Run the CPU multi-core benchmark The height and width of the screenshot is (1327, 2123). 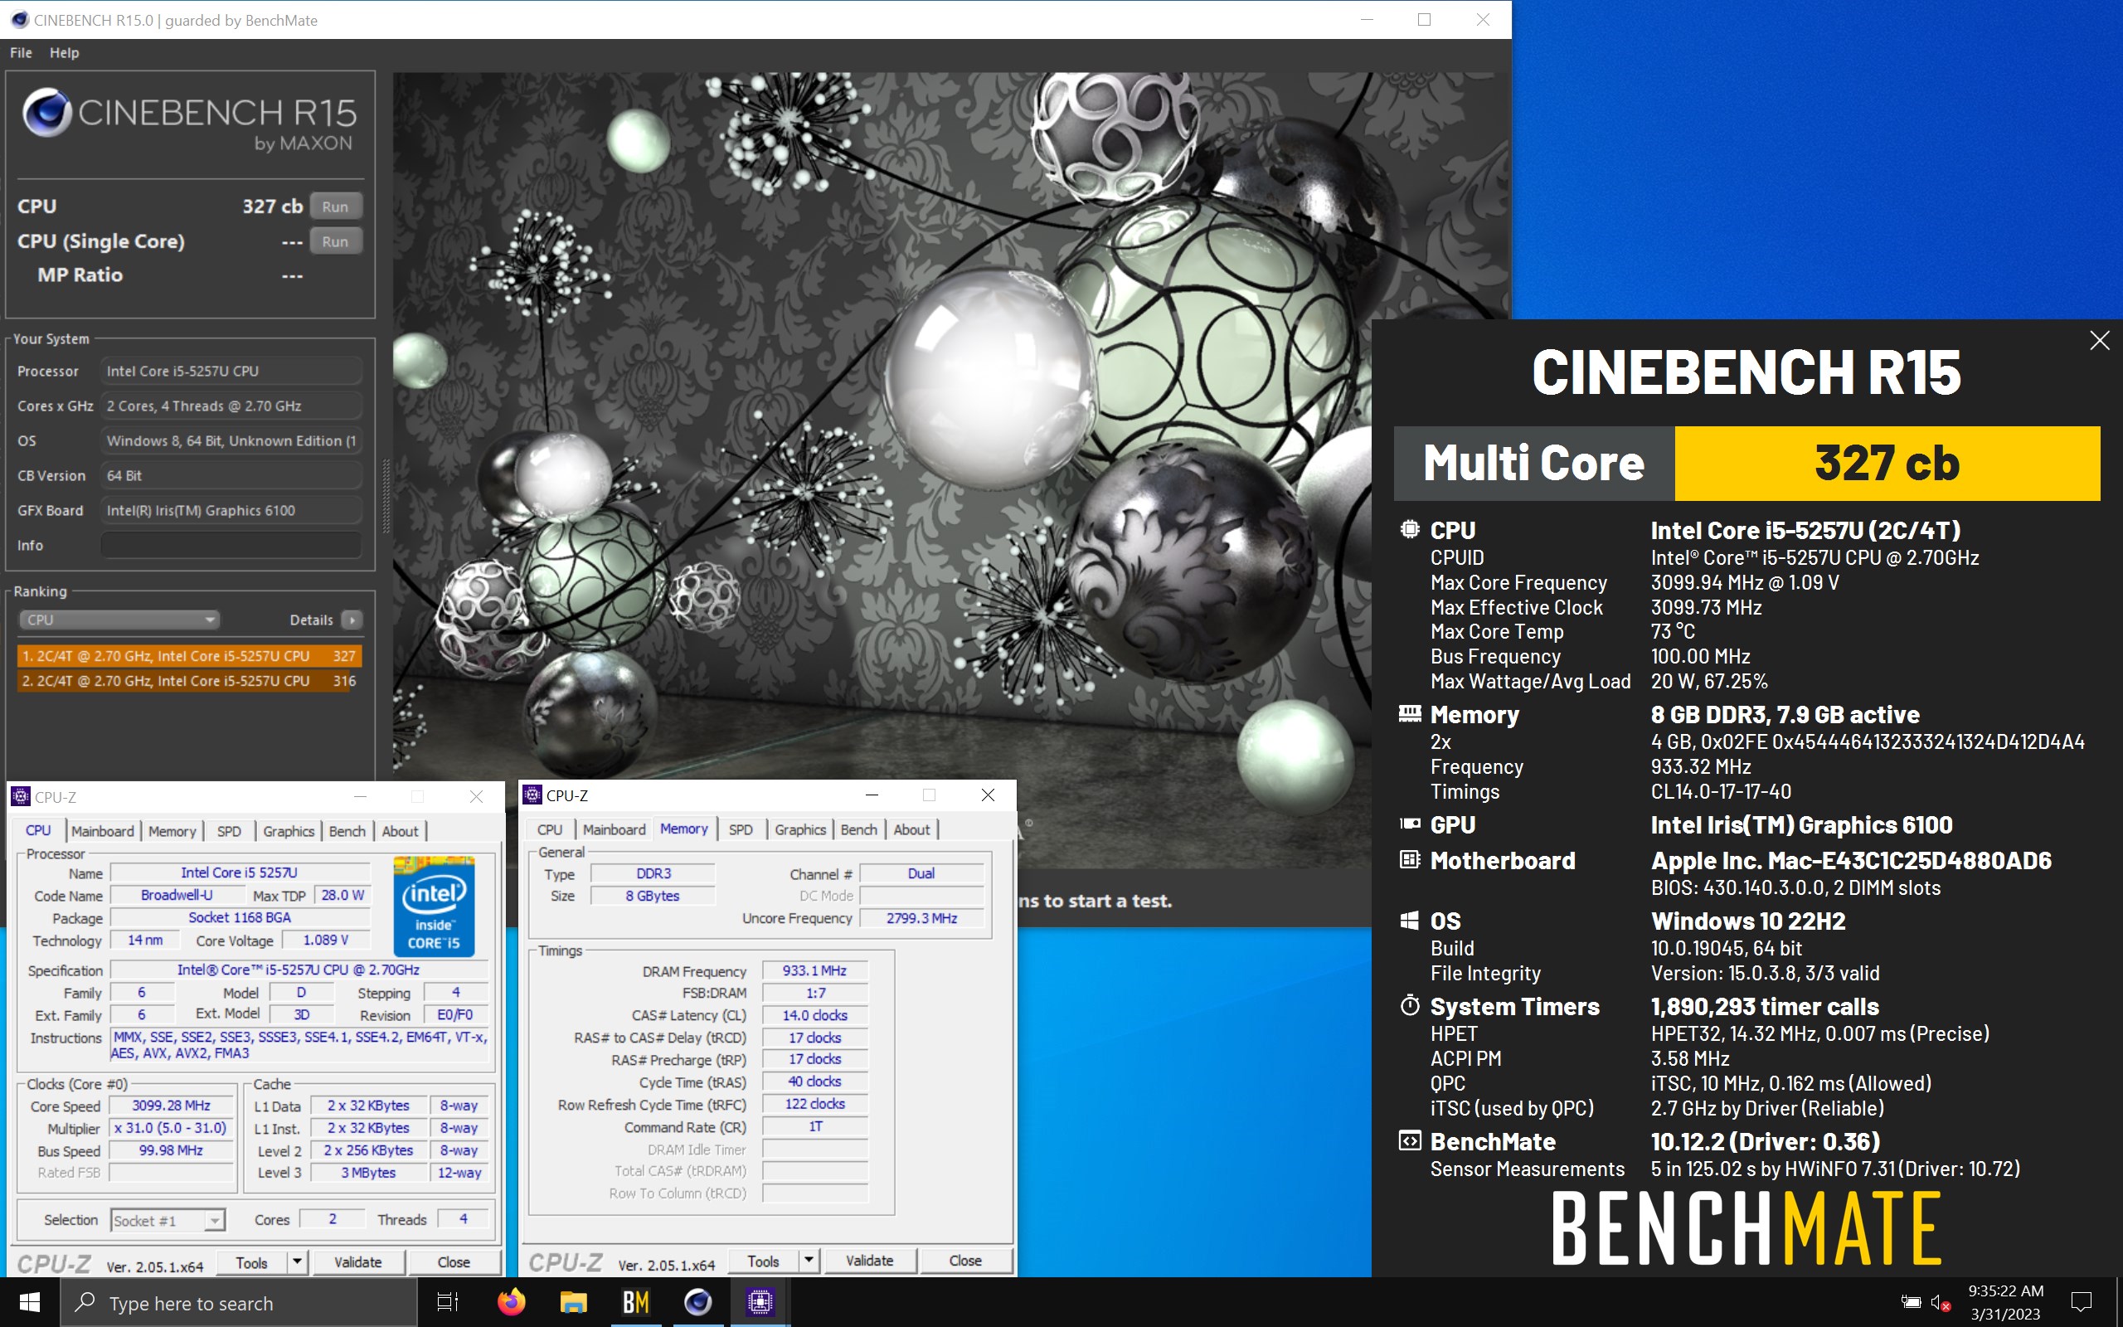click(335, 207)
